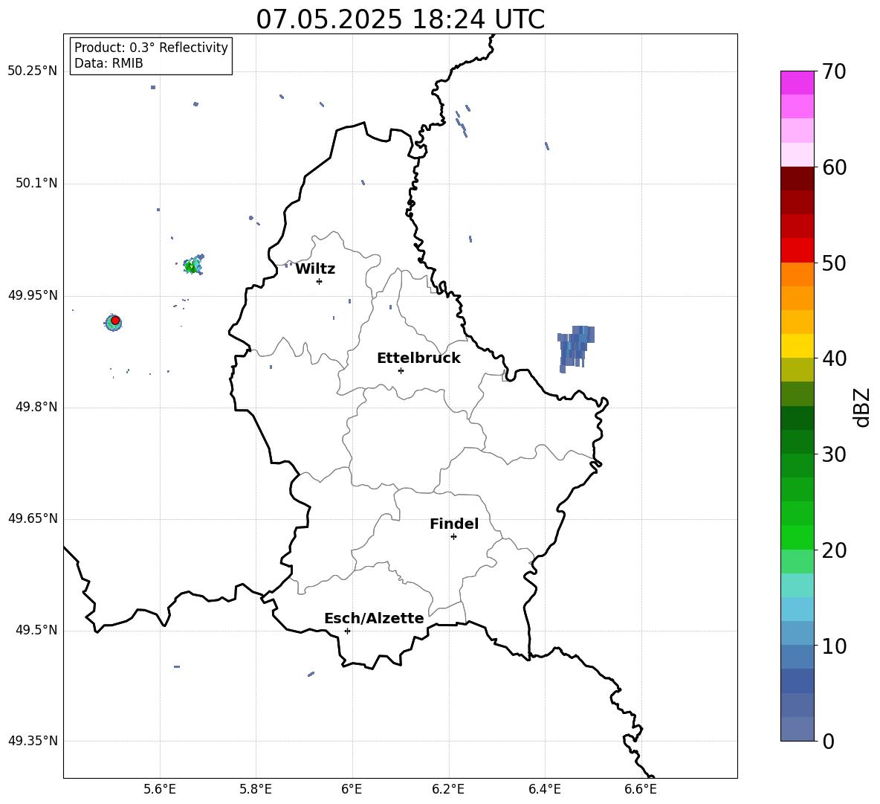Viewport: 880px width, 804px height.
Task: Click the 5.8°E longitude label
Action: 256,789
